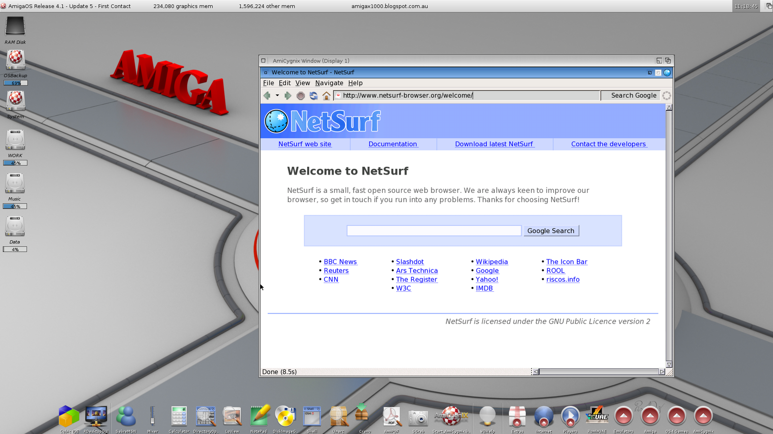Click the NetSurf globe logo in banner

coord(276,121)
